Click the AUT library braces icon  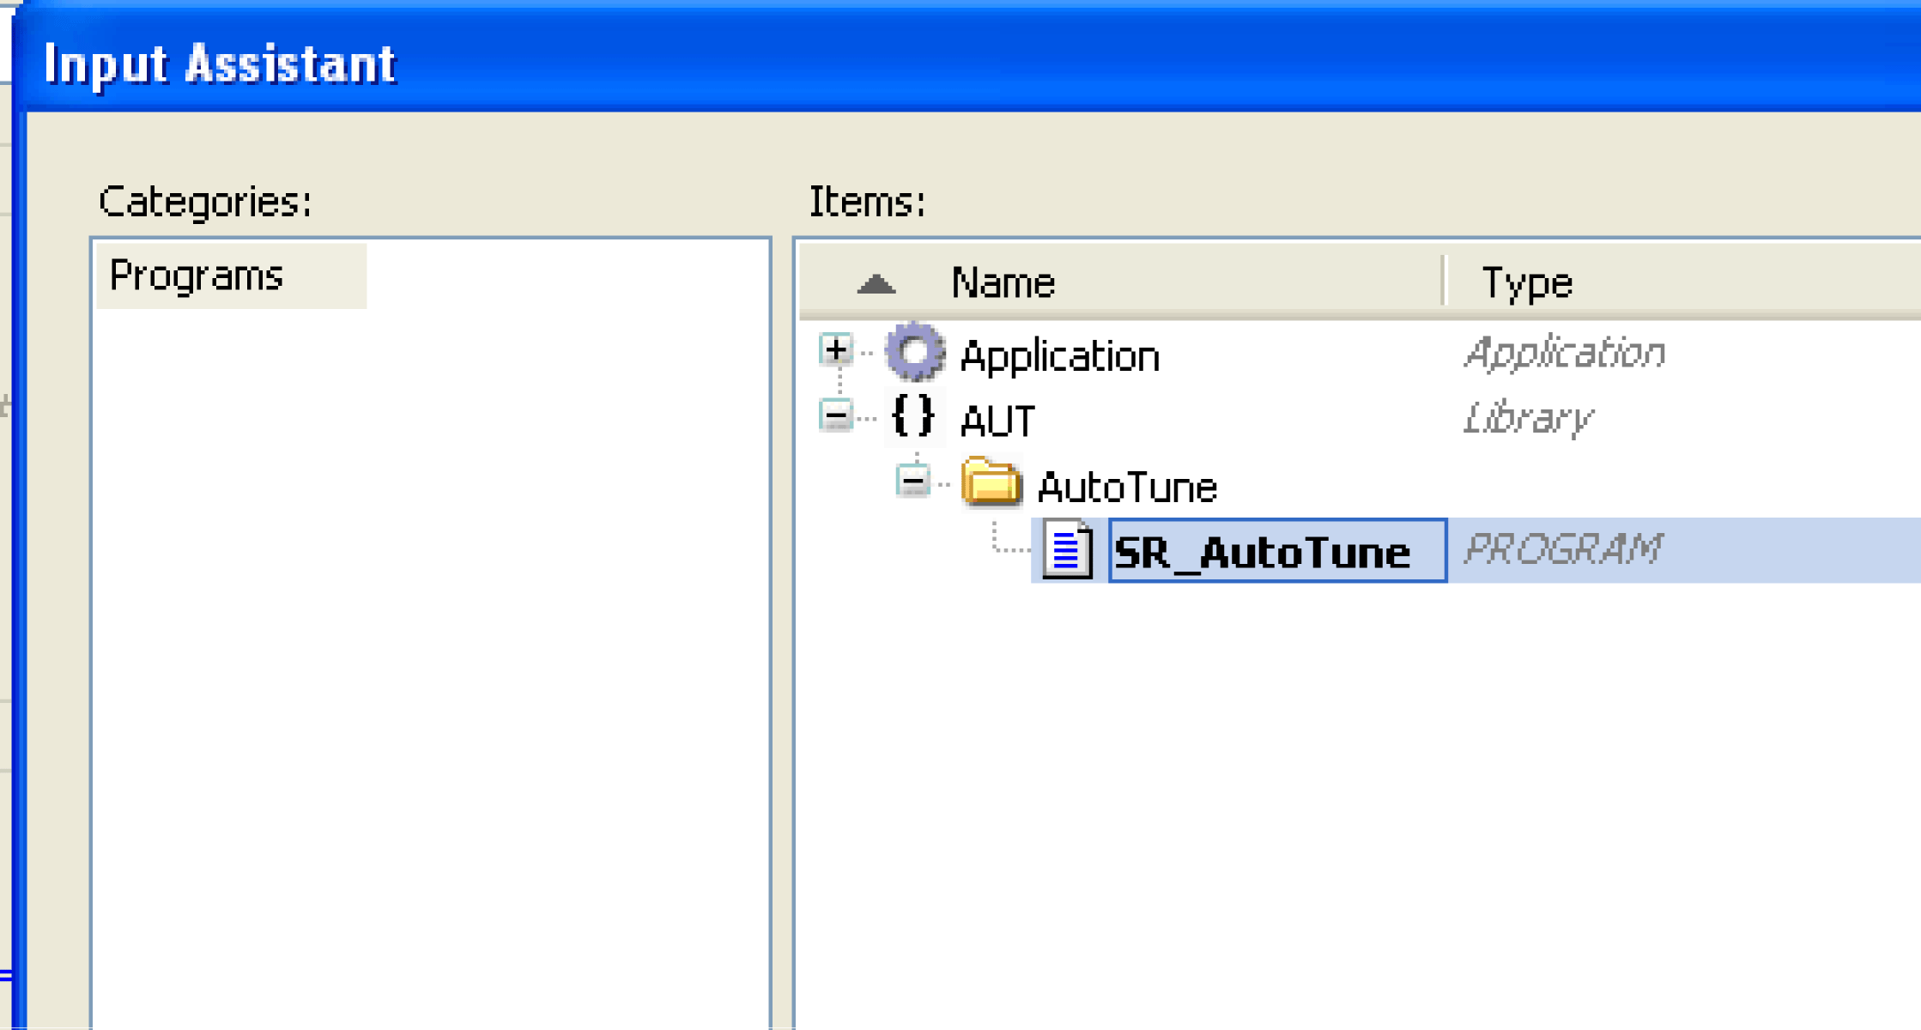coord(913,418)
